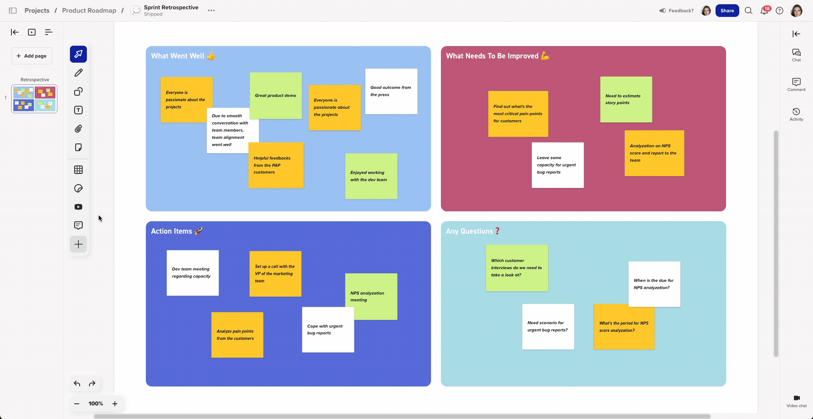This screenshot has width=813, height=419.
Task: Select the sticky note tool
Action: click(78, 147)
